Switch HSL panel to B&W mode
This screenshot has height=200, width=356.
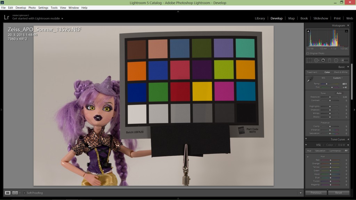[341, 145]
